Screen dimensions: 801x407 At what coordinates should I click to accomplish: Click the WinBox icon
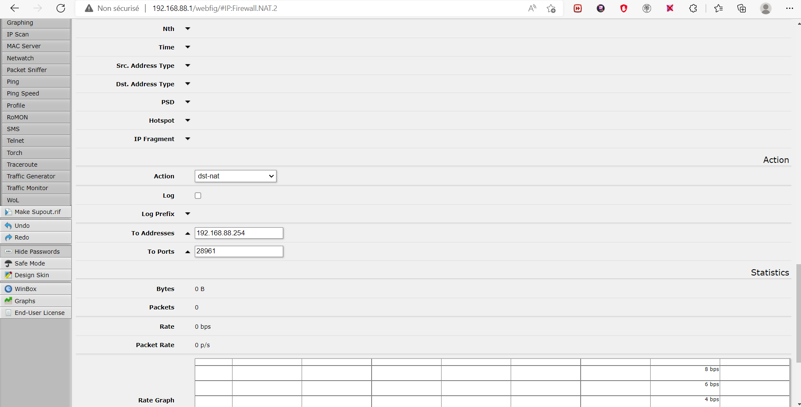[x=8, y=289]
